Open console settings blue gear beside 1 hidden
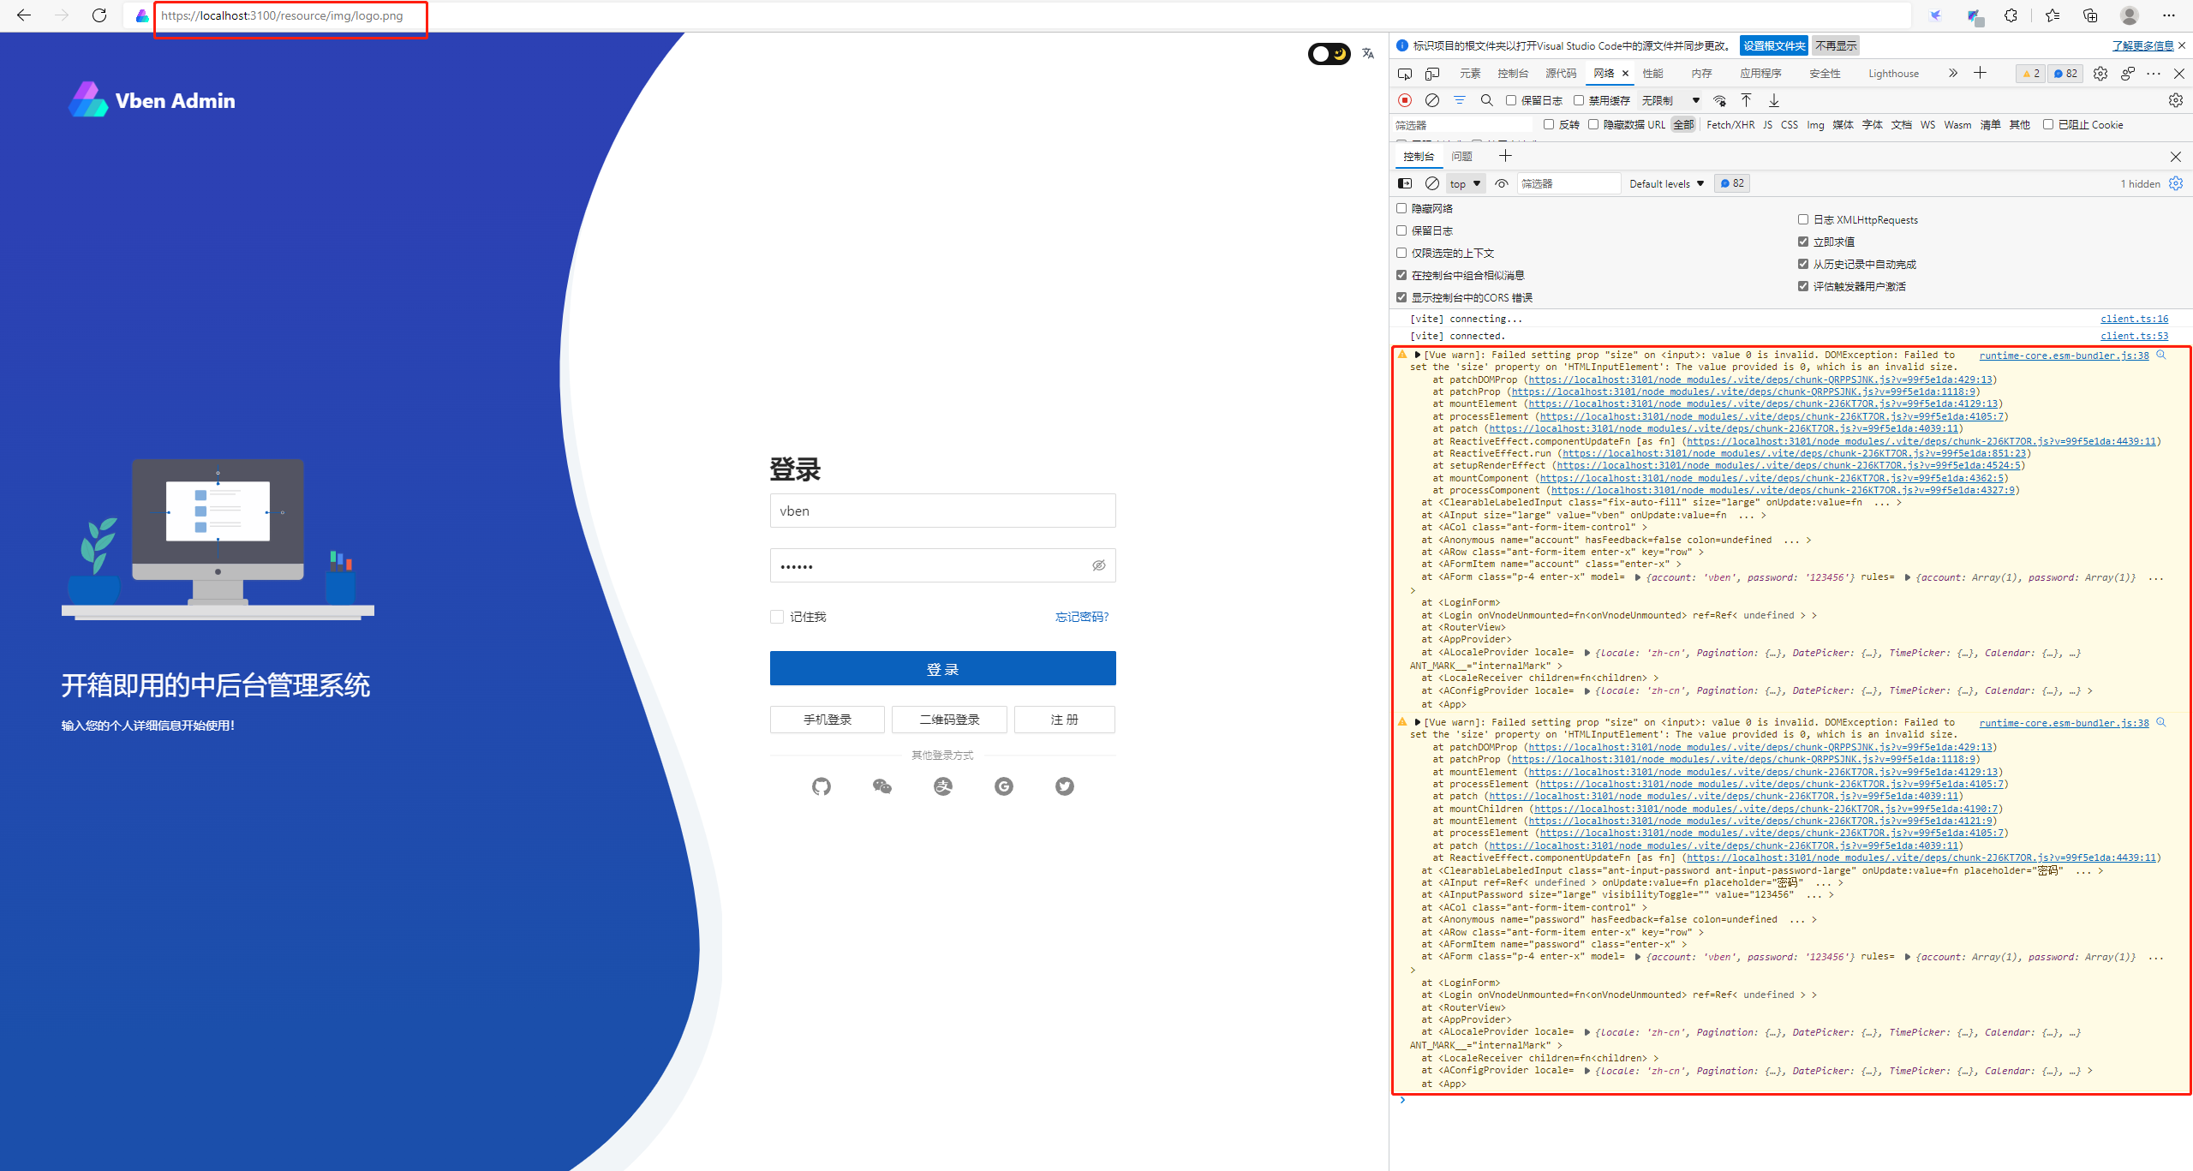2193x1171 pixels. tap(2176, 183)
